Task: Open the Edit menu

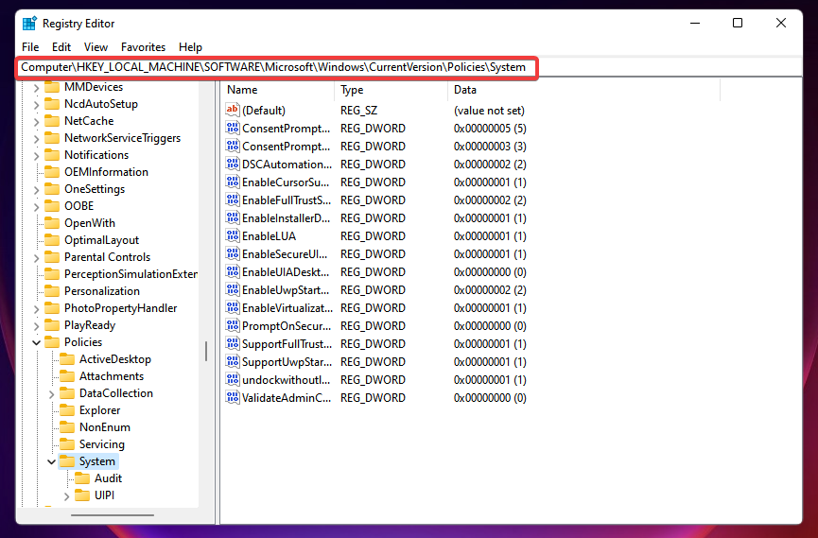Action: pyautogui.click(x=61, y=47)
